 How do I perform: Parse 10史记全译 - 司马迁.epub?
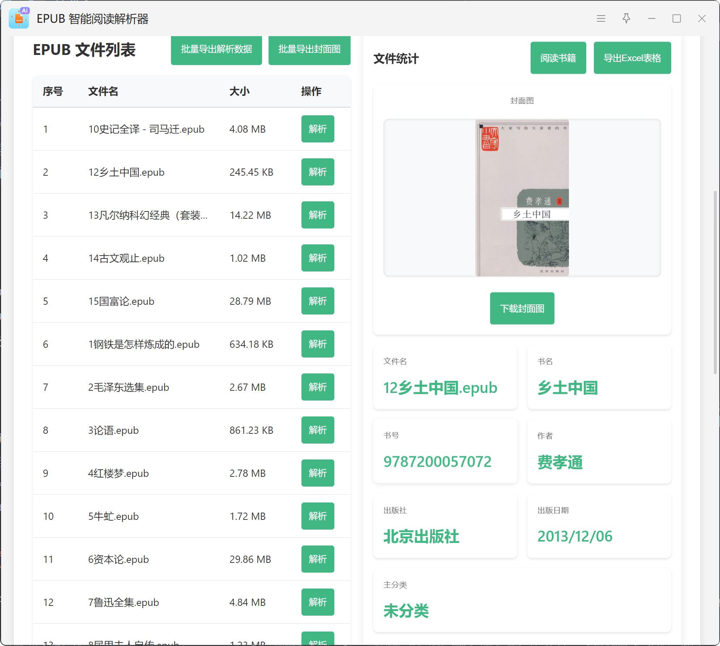click(x=318, y=129)
